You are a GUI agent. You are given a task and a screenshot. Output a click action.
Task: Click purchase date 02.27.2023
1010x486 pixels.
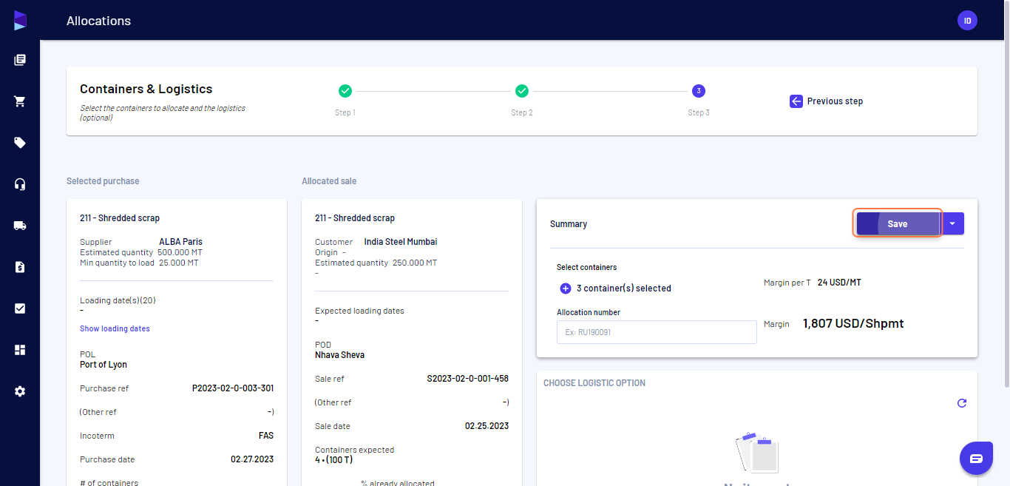[x=252, y=459]
